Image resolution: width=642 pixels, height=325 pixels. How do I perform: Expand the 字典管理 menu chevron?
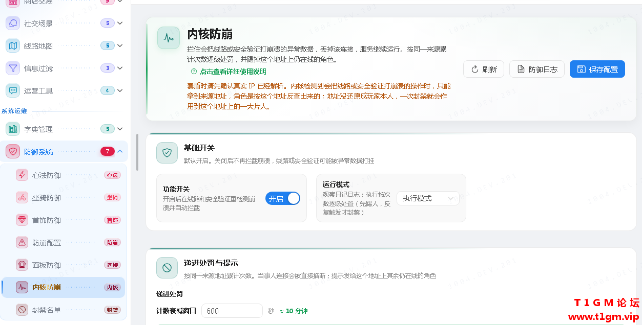coord(120,129)
